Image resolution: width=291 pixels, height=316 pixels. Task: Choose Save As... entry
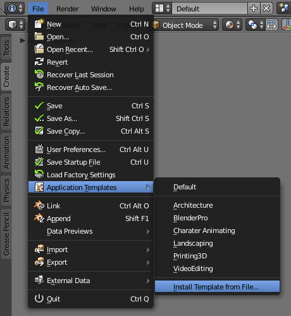pos(91,118)
